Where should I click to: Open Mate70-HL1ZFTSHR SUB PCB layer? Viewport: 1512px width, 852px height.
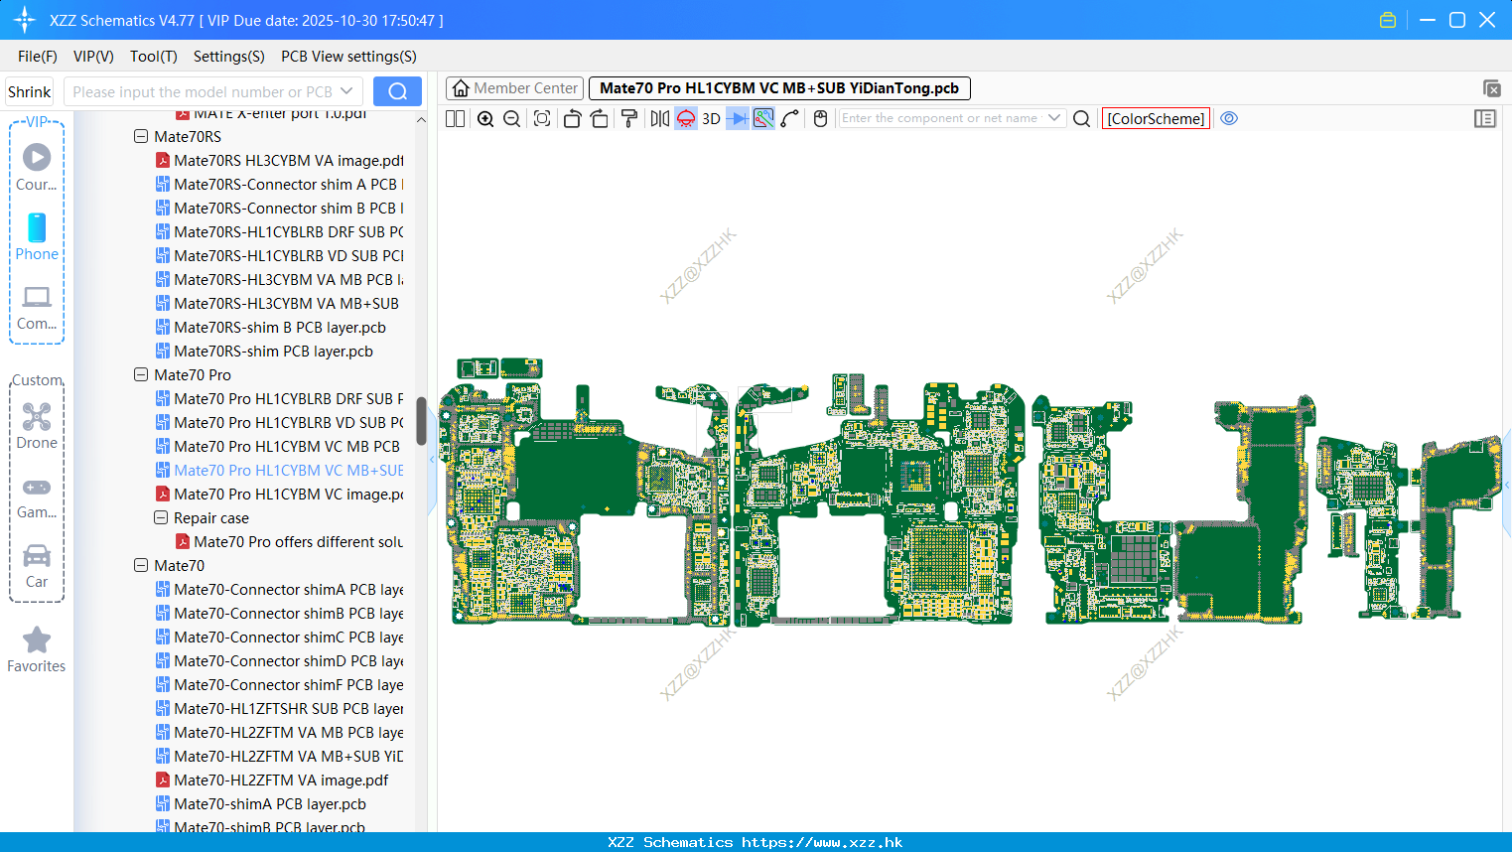[280, 708]
